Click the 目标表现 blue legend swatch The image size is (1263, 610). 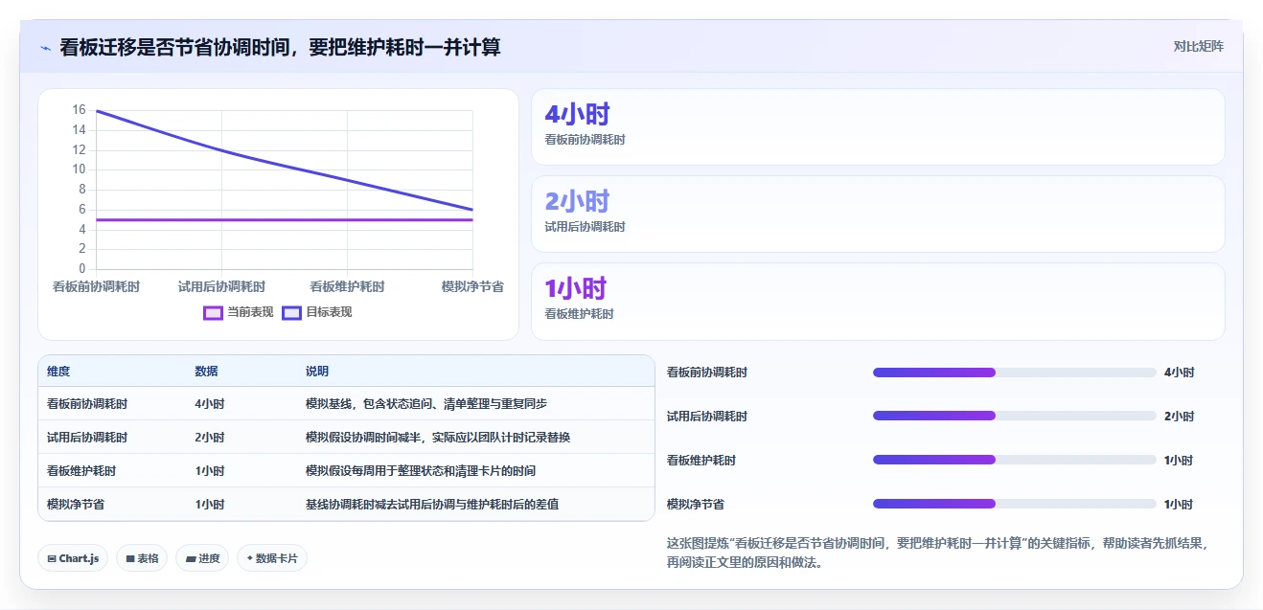point(291,313)
